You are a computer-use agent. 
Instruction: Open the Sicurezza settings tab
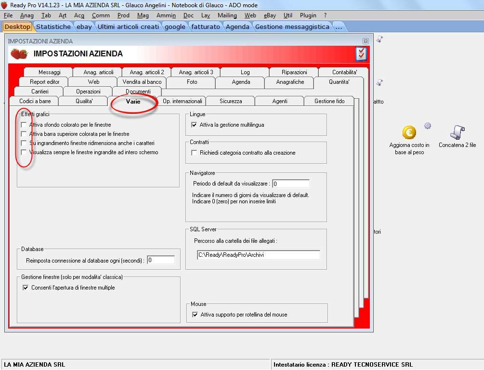(231, 101)
